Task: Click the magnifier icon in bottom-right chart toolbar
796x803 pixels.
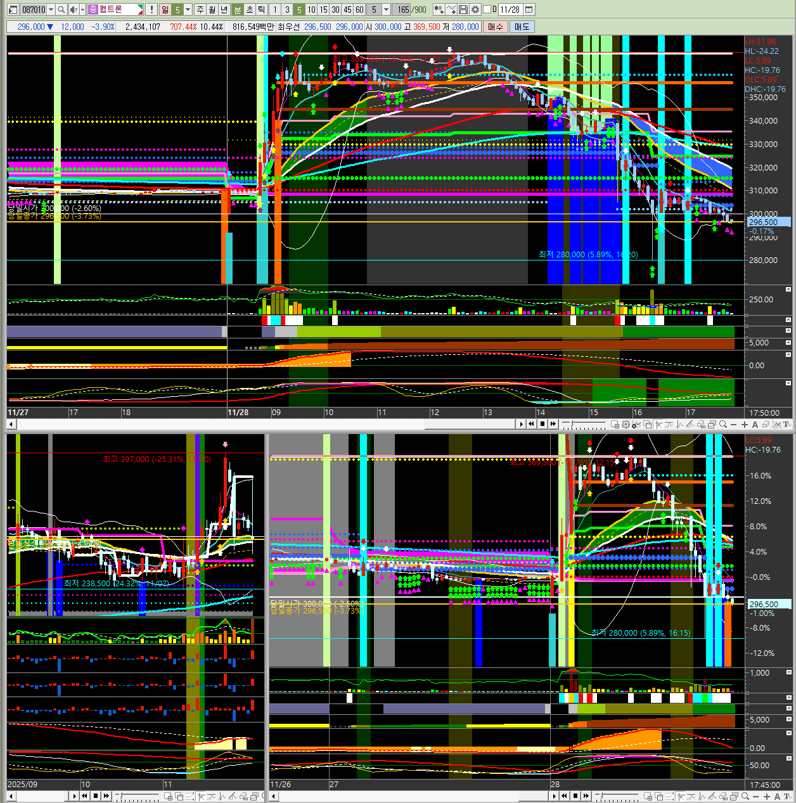Action: coord(745,796)
